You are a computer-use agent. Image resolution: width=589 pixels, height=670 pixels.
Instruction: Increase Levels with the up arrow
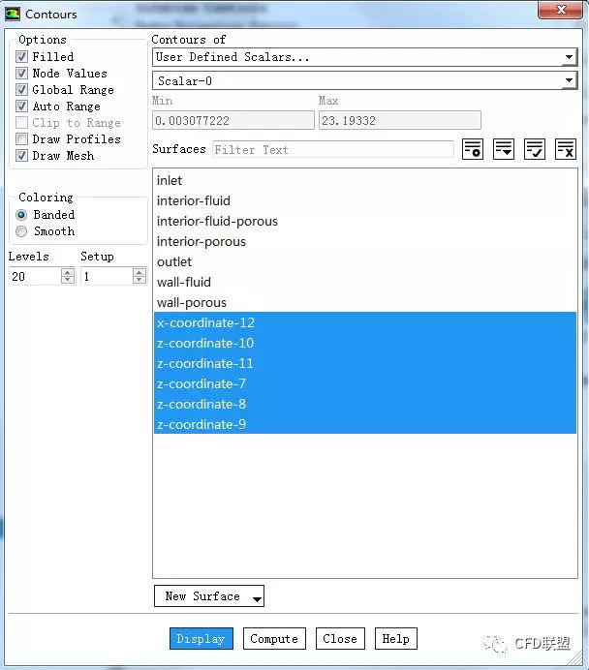coord(68,272)
